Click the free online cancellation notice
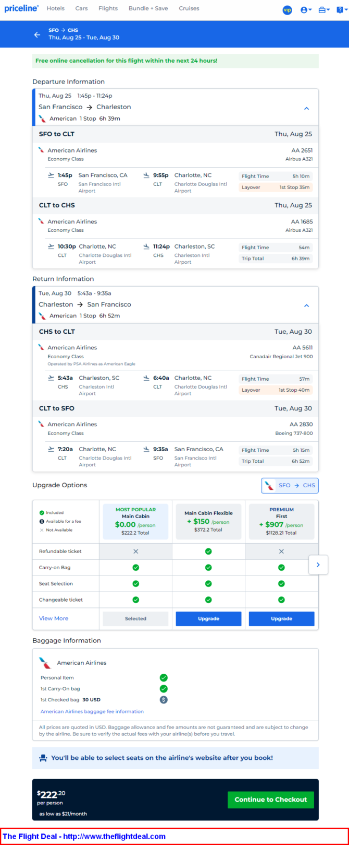349x845 pixels. tap(175, 61)
